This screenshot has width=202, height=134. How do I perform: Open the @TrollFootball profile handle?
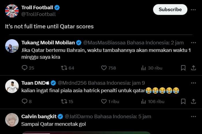(x=38, y=14)
